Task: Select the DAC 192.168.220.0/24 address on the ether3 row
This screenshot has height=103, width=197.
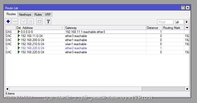Action: [x=33, y=52]
